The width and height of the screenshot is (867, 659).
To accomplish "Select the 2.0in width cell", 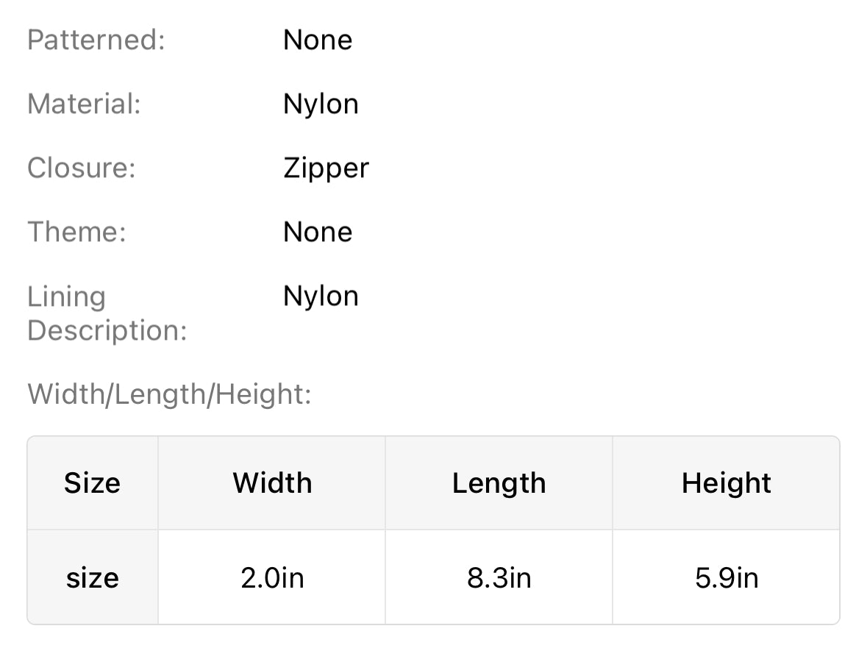I will [272, 578].
